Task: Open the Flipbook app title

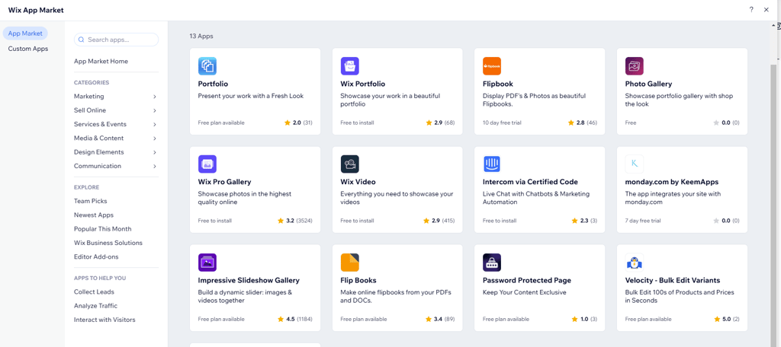Action: point(498,84)
